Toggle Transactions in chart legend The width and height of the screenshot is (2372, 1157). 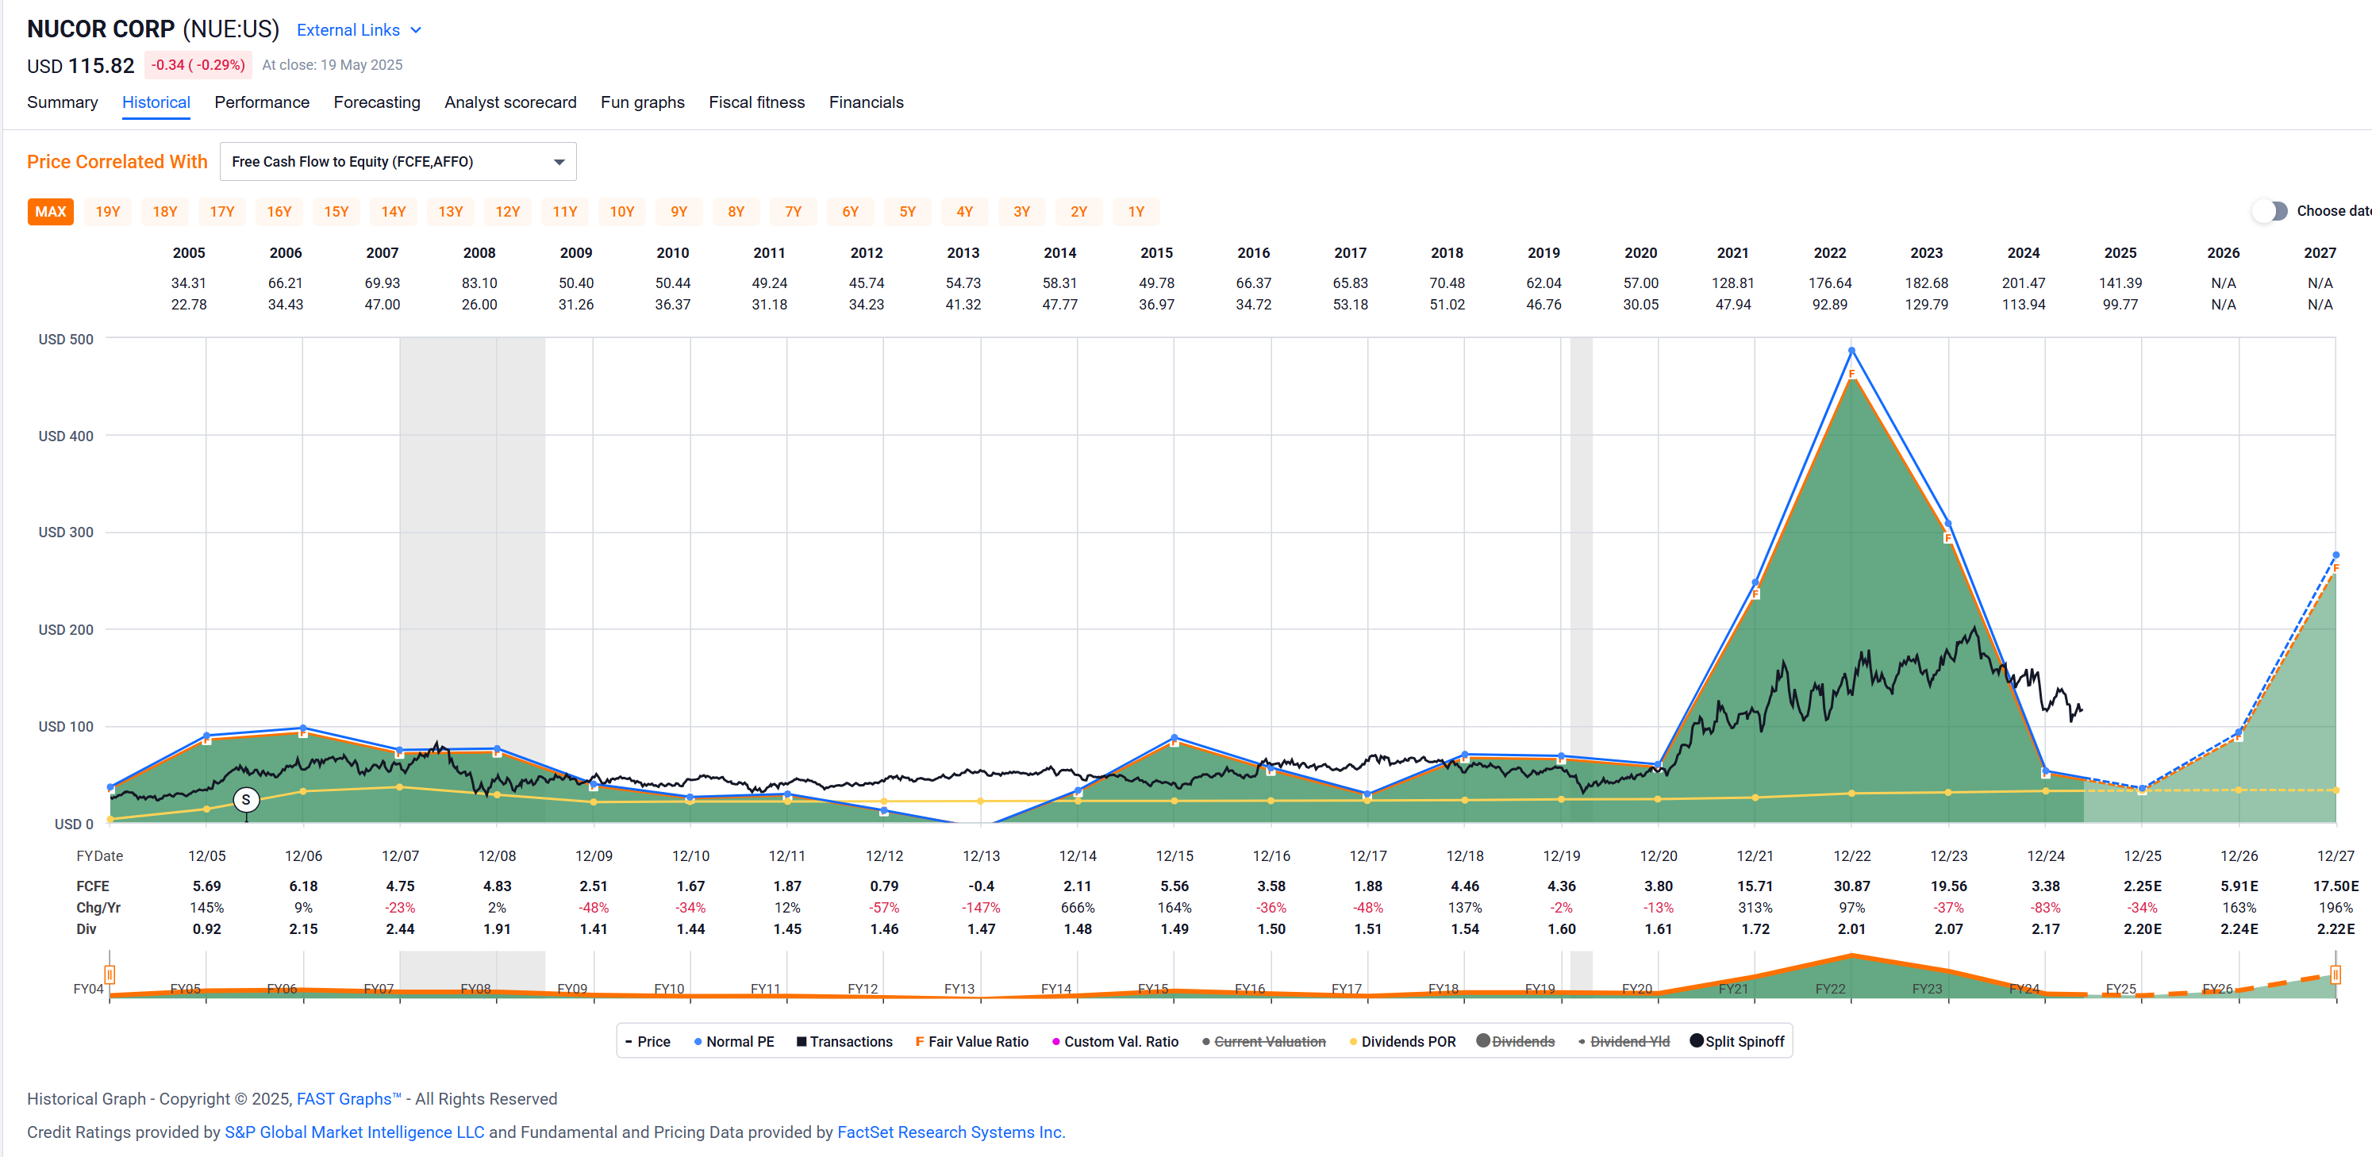click(844, 1041)
